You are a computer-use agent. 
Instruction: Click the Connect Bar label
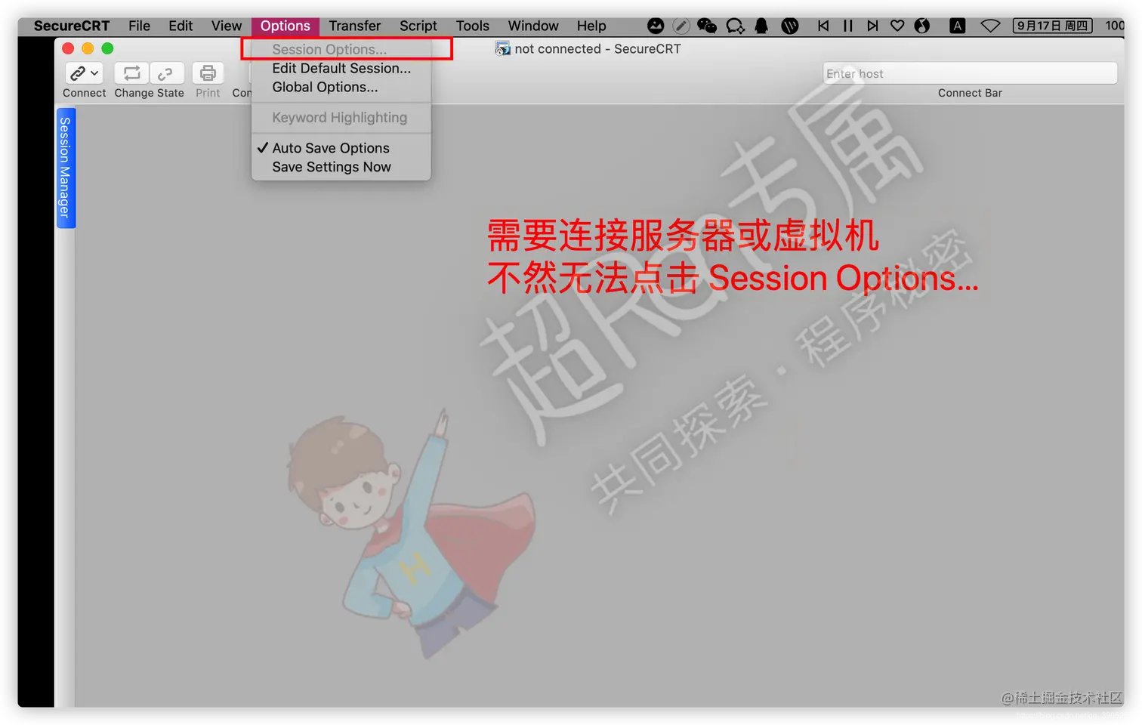970,93
